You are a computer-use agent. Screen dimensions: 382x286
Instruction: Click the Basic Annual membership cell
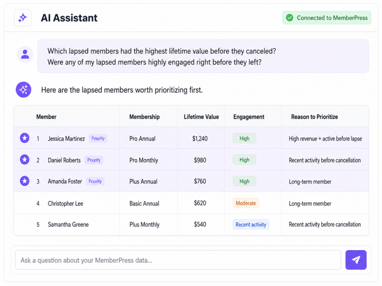point(144,203)
